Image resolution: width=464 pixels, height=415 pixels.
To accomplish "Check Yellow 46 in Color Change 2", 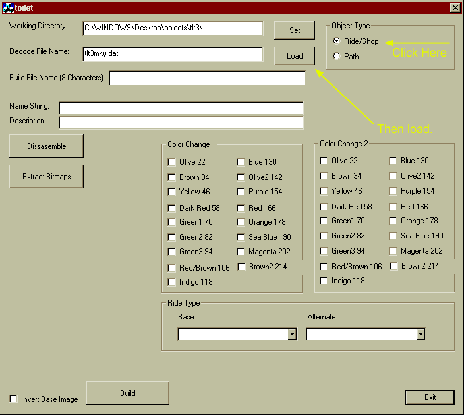I will [x=324, y=191].
